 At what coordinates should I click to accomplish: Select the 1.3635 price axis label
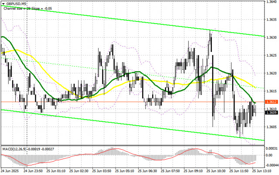coord(271,20)
